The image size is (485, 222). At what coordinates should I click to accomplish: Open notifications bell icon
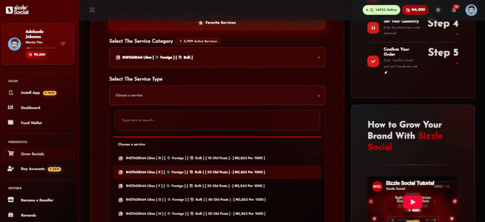click(454, 10)
